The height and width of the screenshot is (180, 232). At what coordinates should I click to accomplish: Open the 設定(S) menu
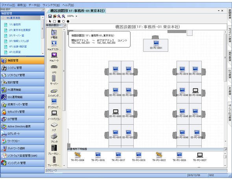click(x=22, y=5)
